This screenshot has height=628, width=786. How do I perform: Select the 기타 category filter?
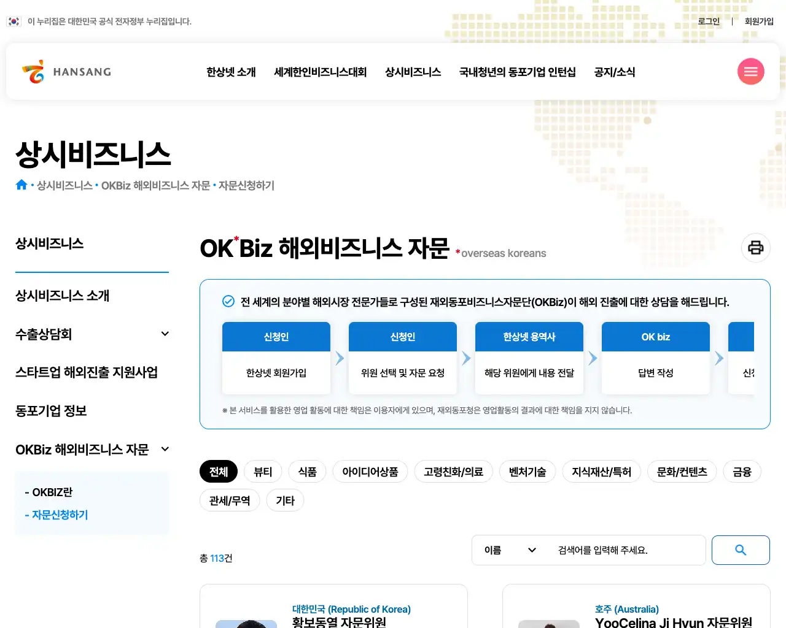tap(286, 500)
